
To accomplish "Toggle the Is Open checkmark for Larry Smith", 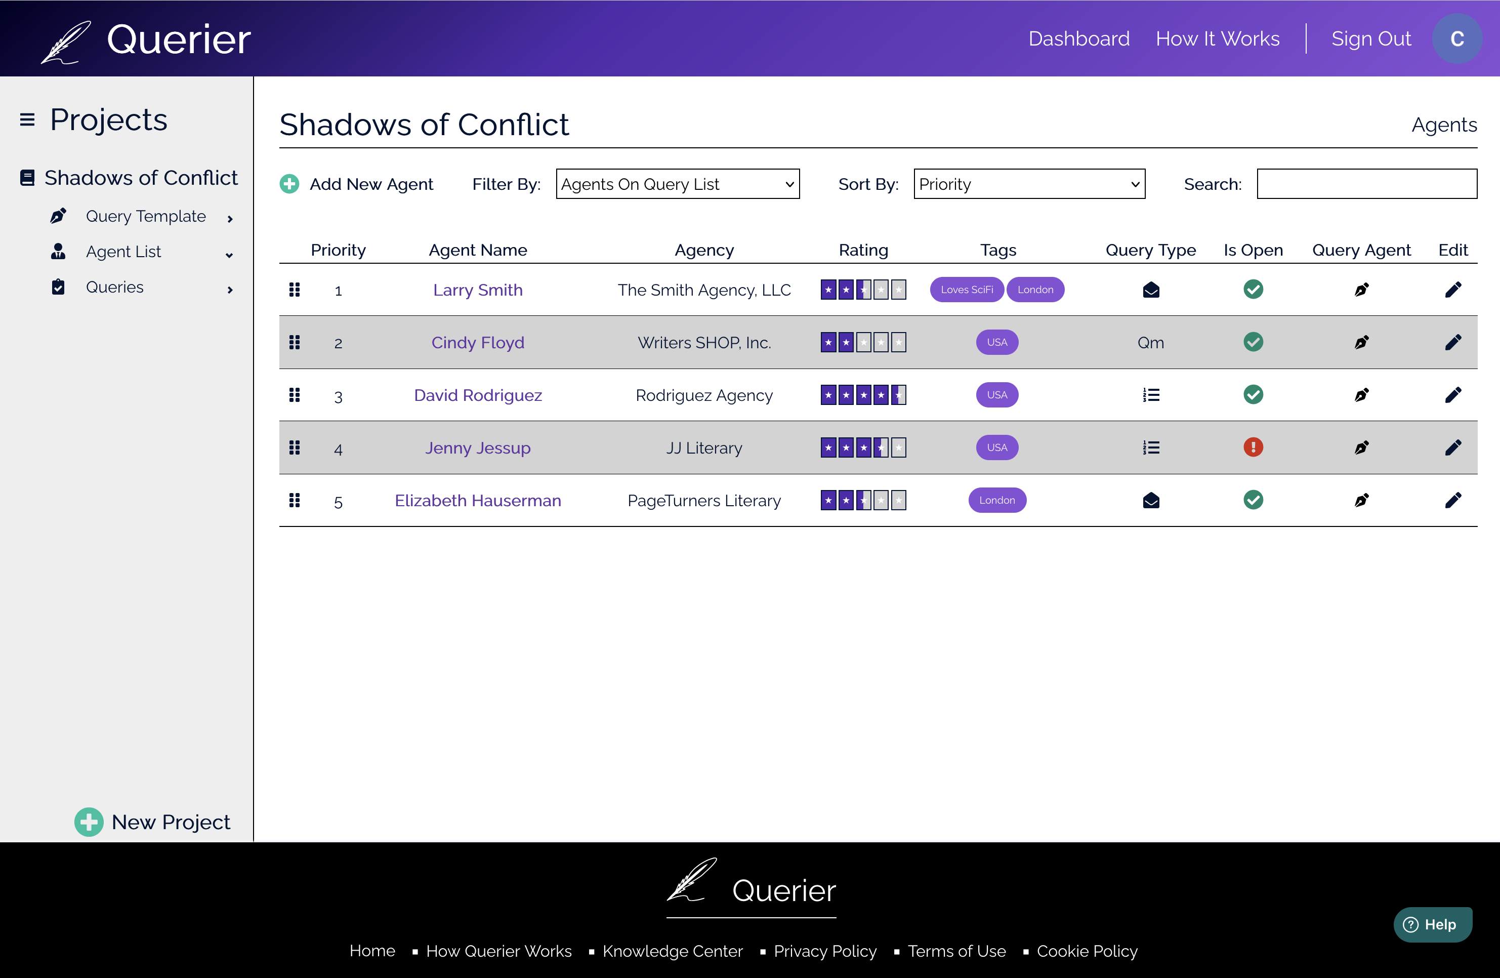I will click(x=1253, y=290).
